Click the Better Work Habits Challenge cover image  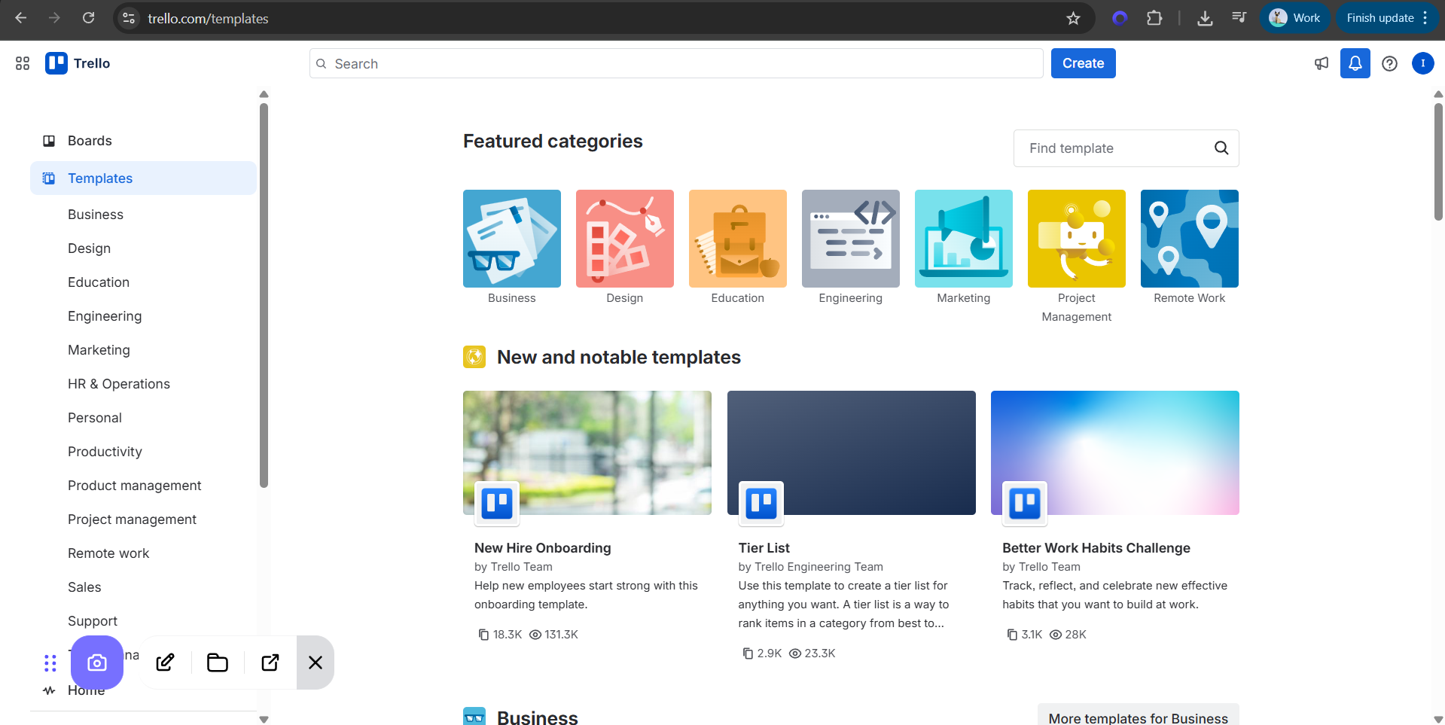[1115, 452]
